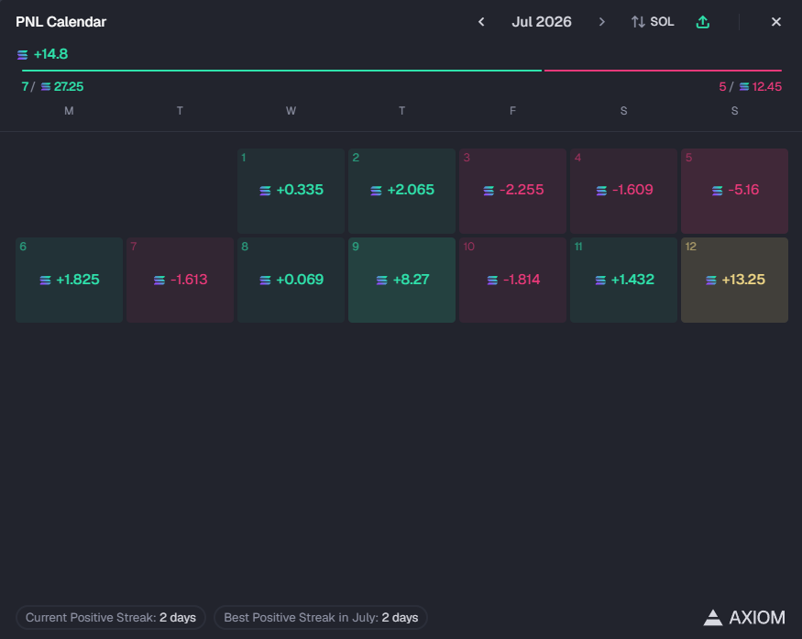View July 8 cell showing +0.069
The image size is (802, 639).
pos(291,280)
